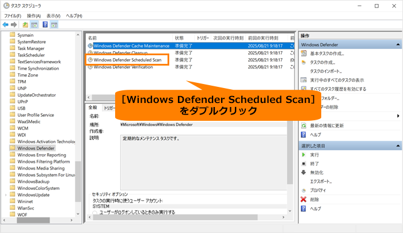Sort by 次回の実行時刻 column header
Viewport: 403px width, 233px height.
228,38
